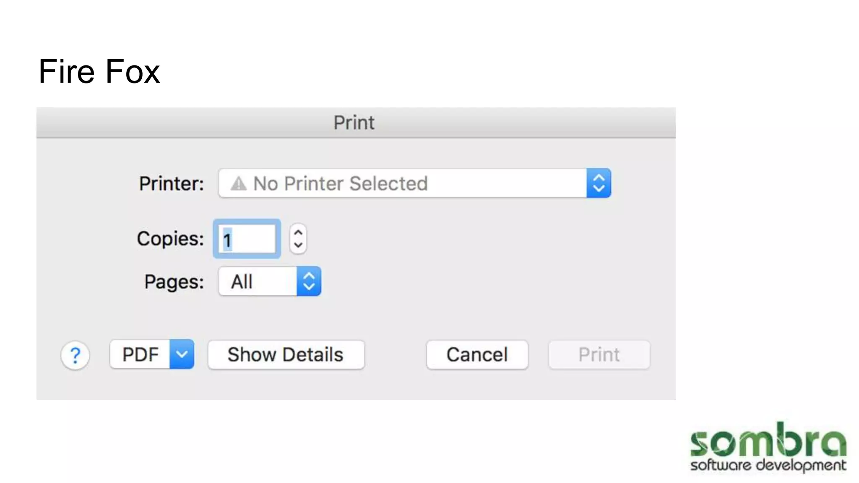The height and width of the screenshot is (483, 859).
Task: Click the Copies: label
Action: pyautogui.click(x=170, y=239)
